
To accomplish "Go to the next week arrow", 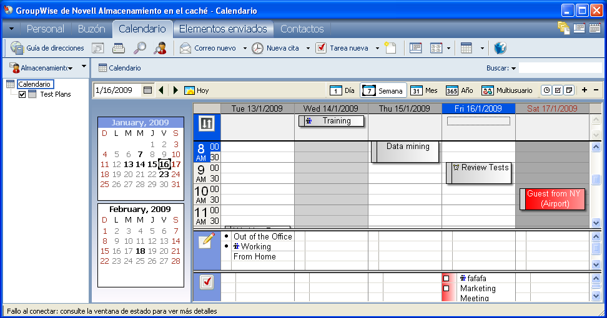I will (x=175, y=90).
